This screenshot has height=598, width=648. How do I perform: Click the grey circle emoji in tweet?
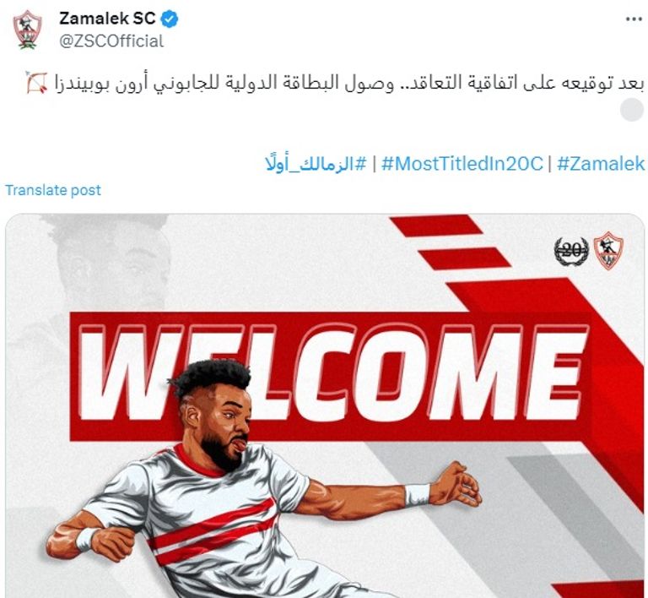(632, 110)
